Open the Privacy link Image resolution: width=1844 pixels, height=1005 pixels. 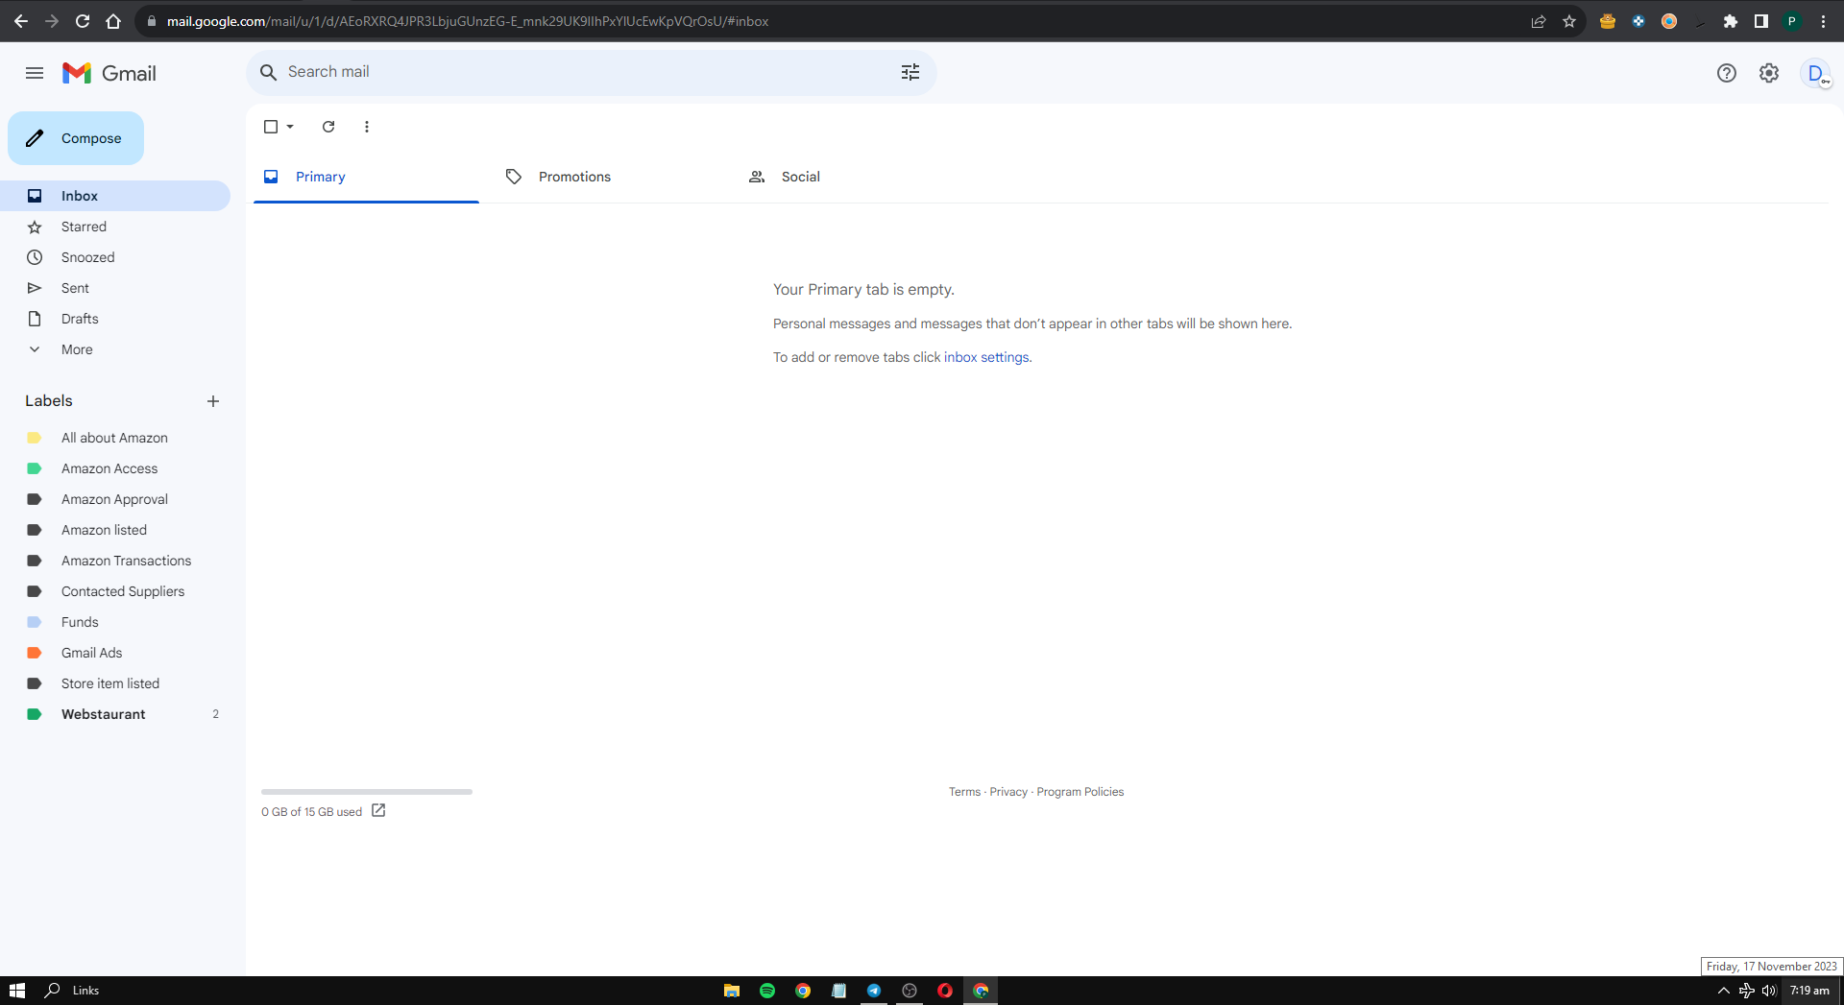(x=1008, y=792)
